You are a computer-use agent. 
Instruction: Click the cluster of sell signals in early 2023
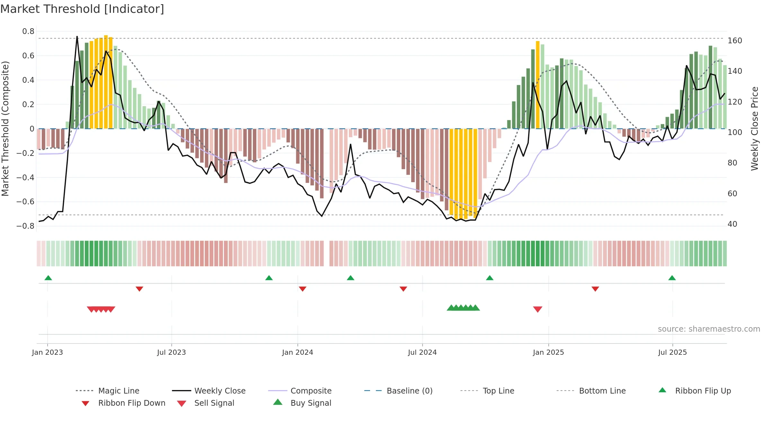[x=101, y=309]
